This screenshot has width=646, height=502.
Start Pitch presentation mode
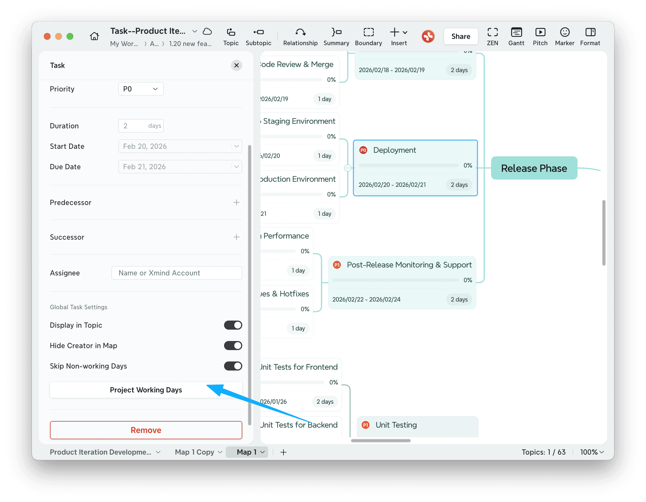pos(540,36)
